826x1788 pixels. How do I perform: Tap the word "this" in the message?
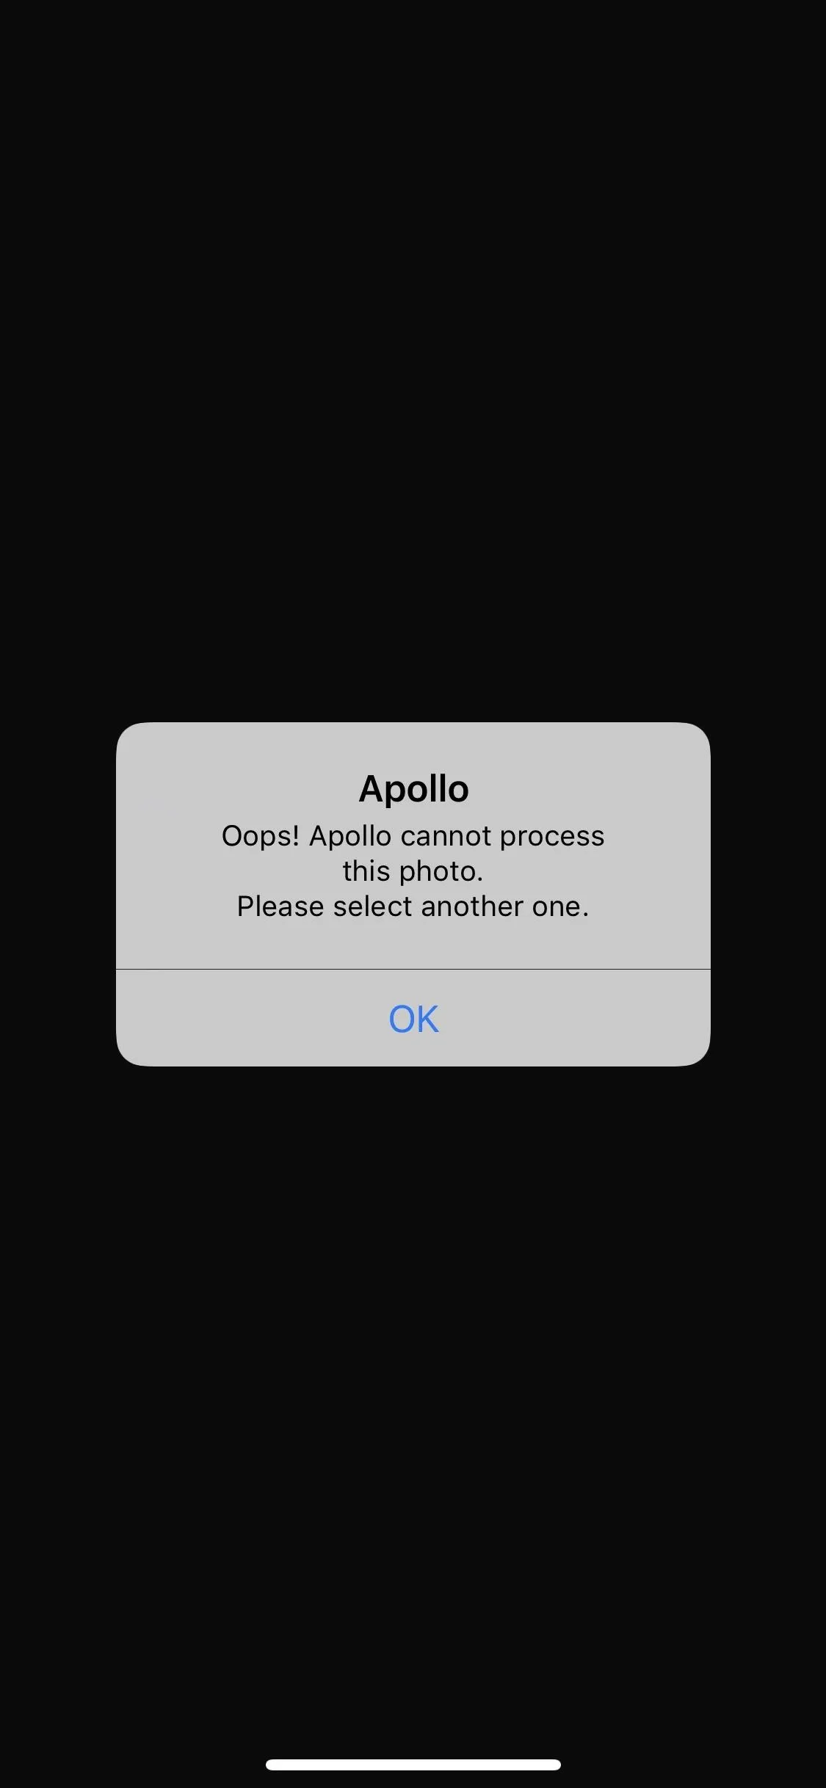point(366,871)
